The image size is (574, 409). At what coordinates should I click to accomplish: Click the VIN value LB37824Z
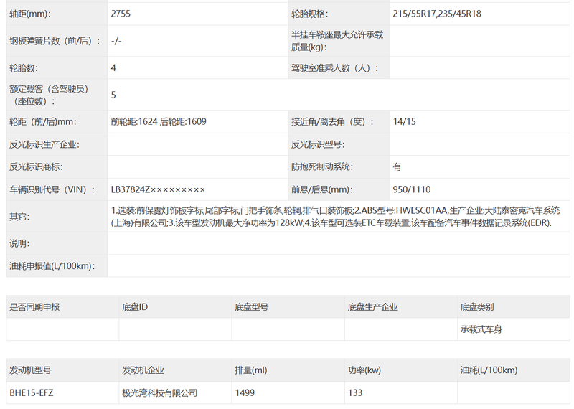click(x=158, y=189)
